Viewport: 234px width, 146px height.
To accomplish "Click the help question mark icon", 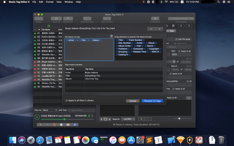I will tap(111, 36).
